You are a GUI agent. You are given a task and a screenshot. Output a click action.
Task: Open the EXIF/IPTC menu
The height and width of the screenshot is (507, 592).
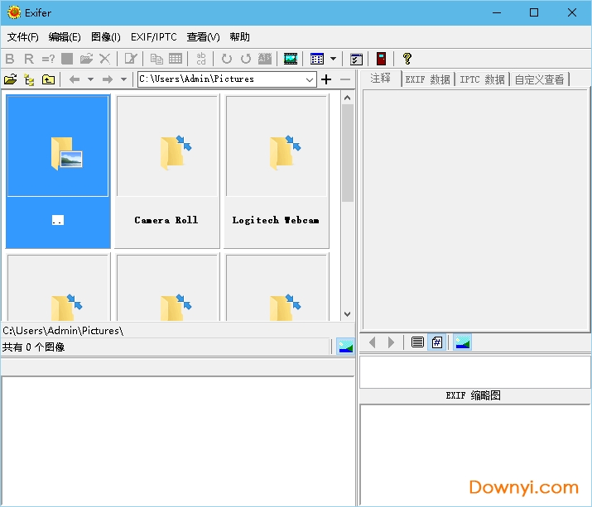pyautogui.click(x=153, y=37)
